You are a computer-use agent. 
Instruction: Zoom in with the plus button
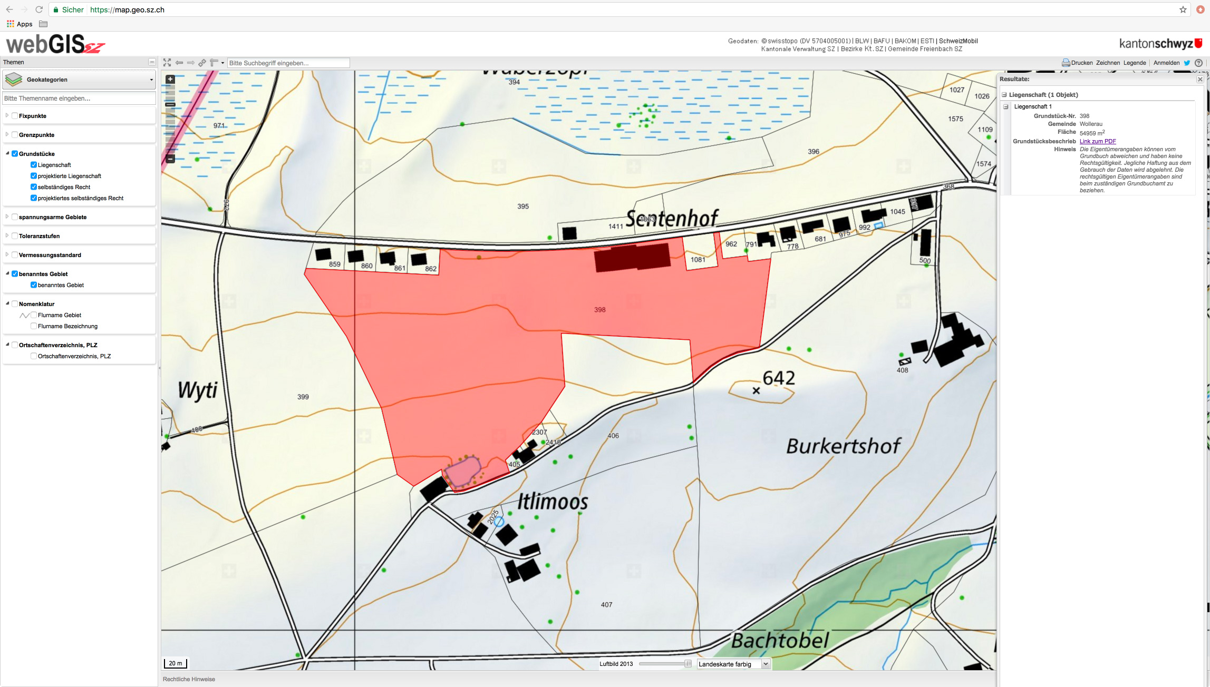click(170, 80)
